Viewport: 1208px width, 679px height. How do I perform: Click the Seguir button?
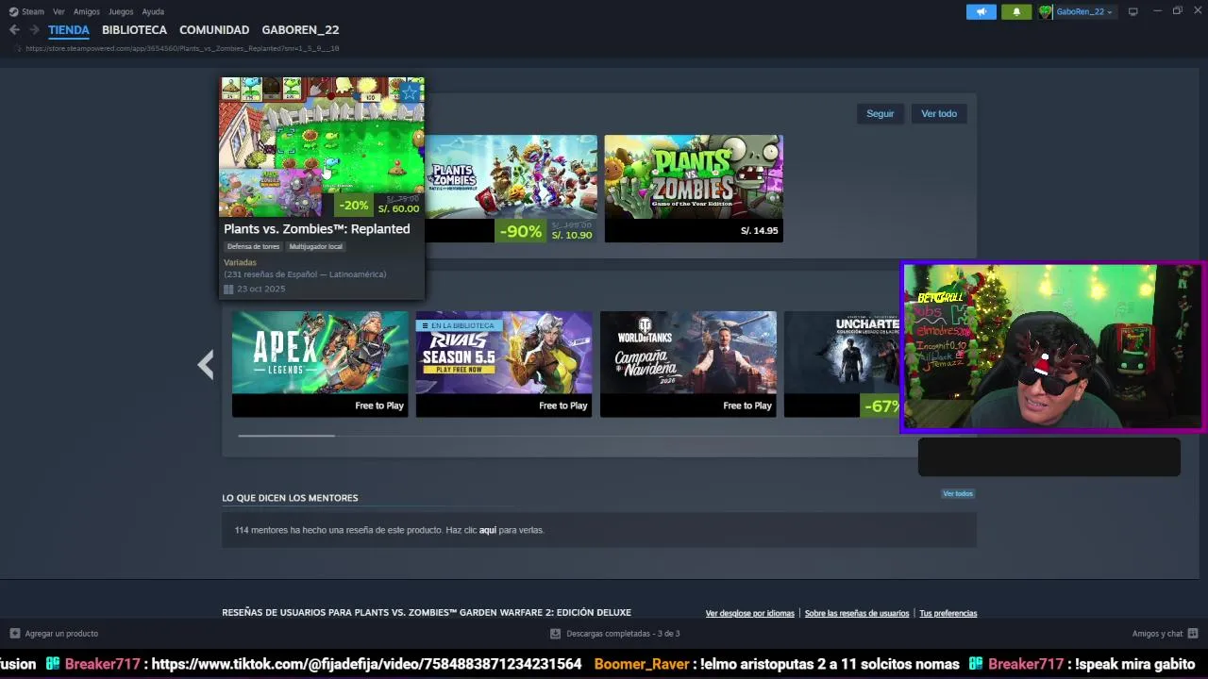click(880, 113)
